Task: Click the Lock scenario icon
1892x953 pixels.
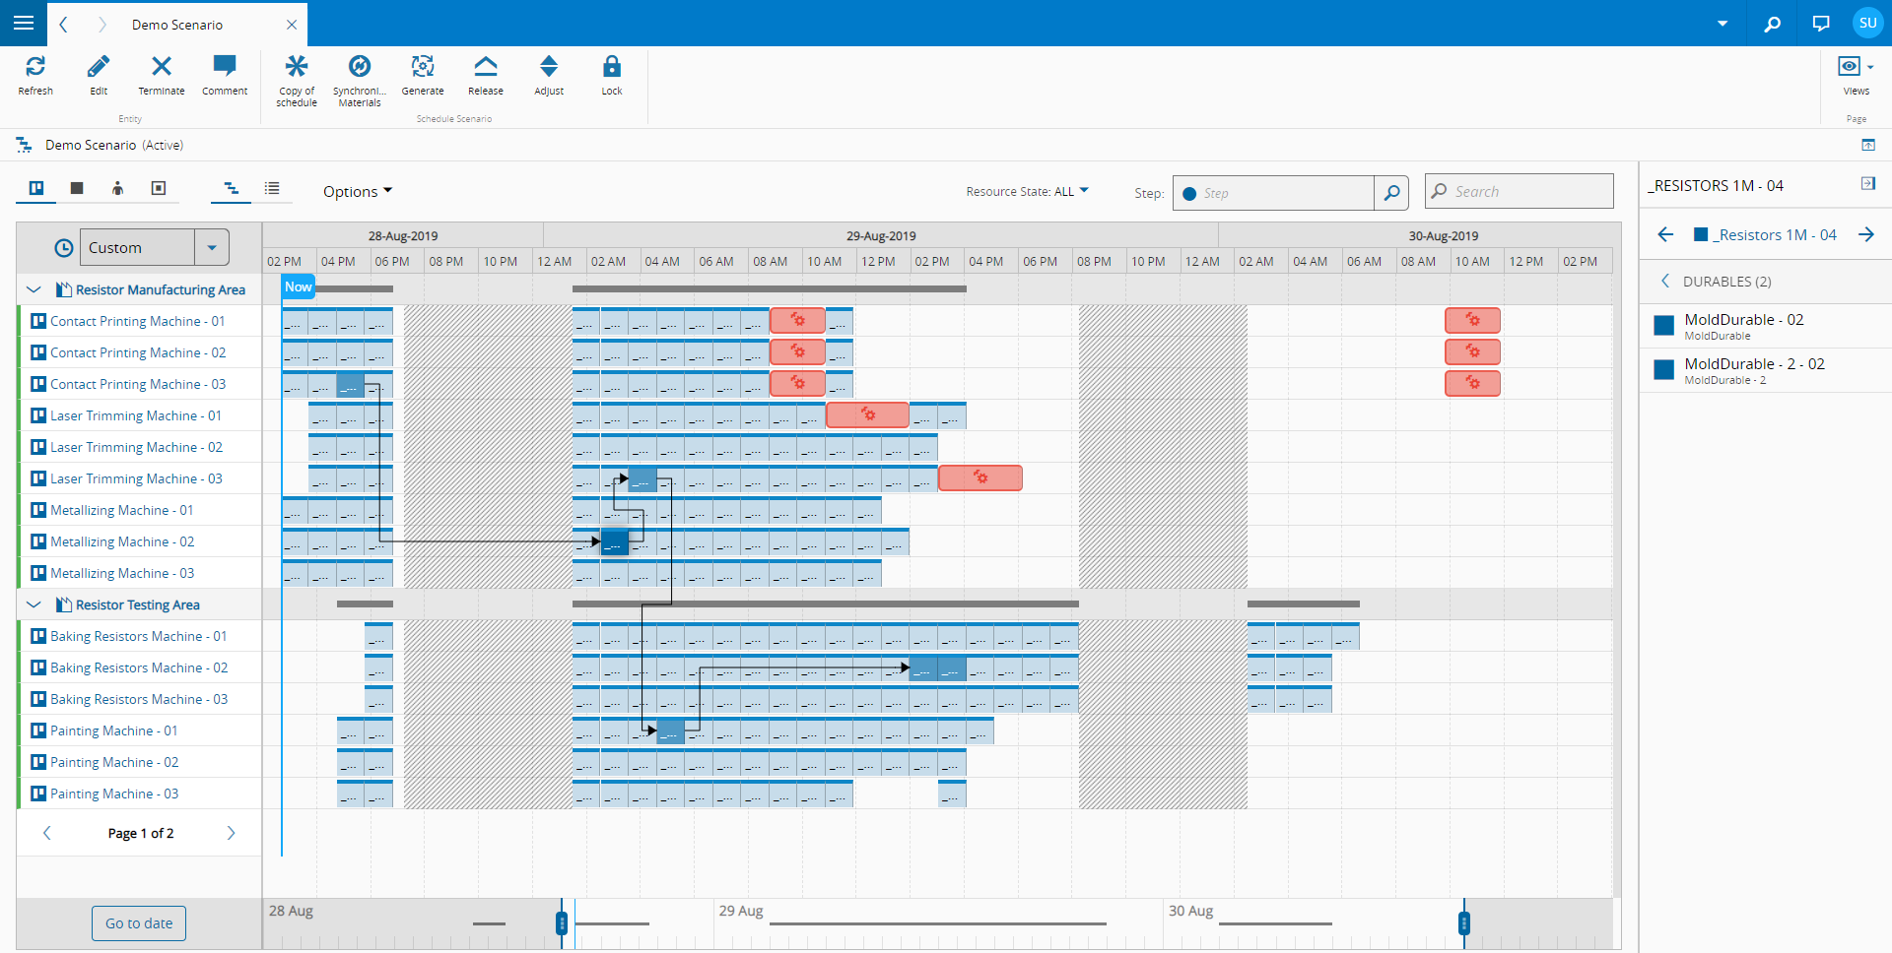Action: (x=612, y=66)
